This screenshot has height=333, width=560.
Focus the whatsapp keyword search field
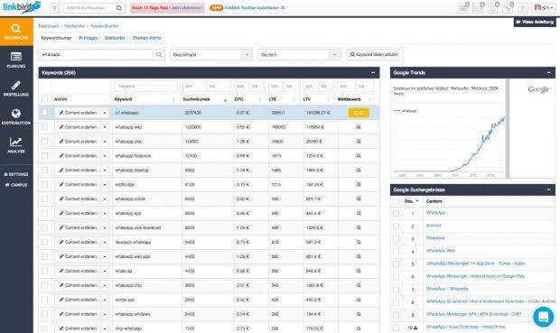click(101, 55)
